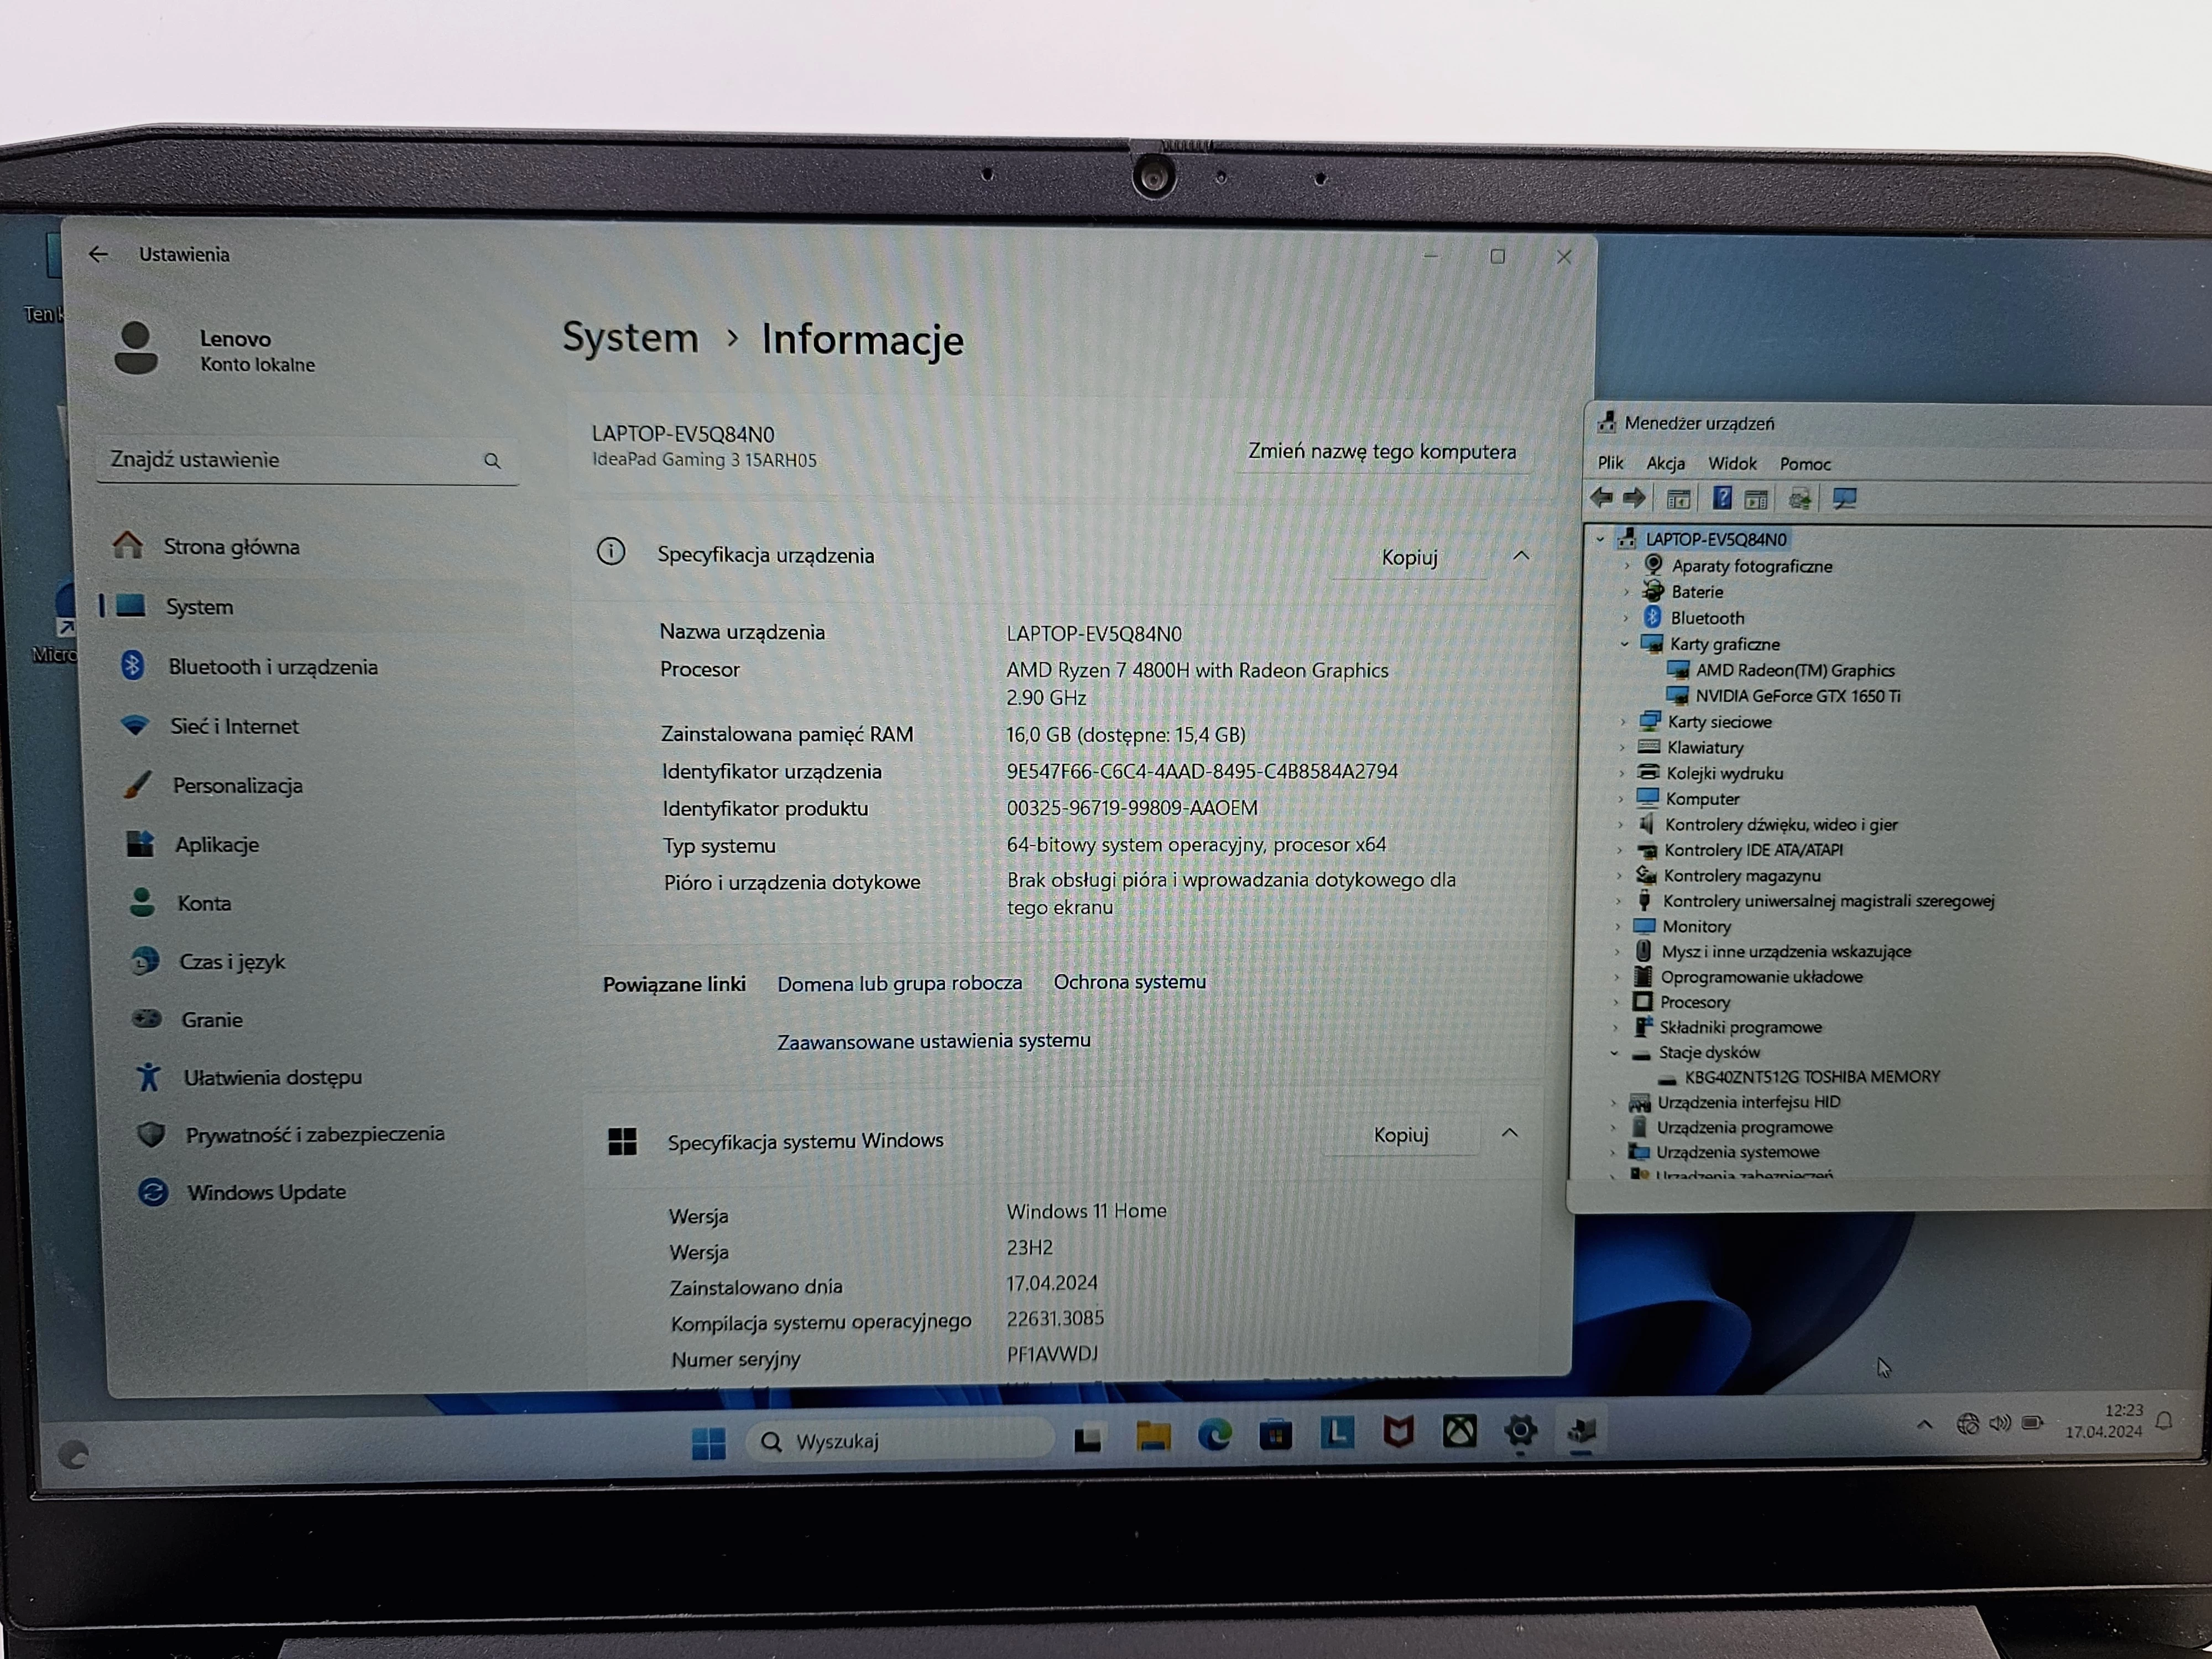This screenshot has height=1659, width=2212.
Task: Open Domena lub grupa robocza link
Action: coord(900,984)
